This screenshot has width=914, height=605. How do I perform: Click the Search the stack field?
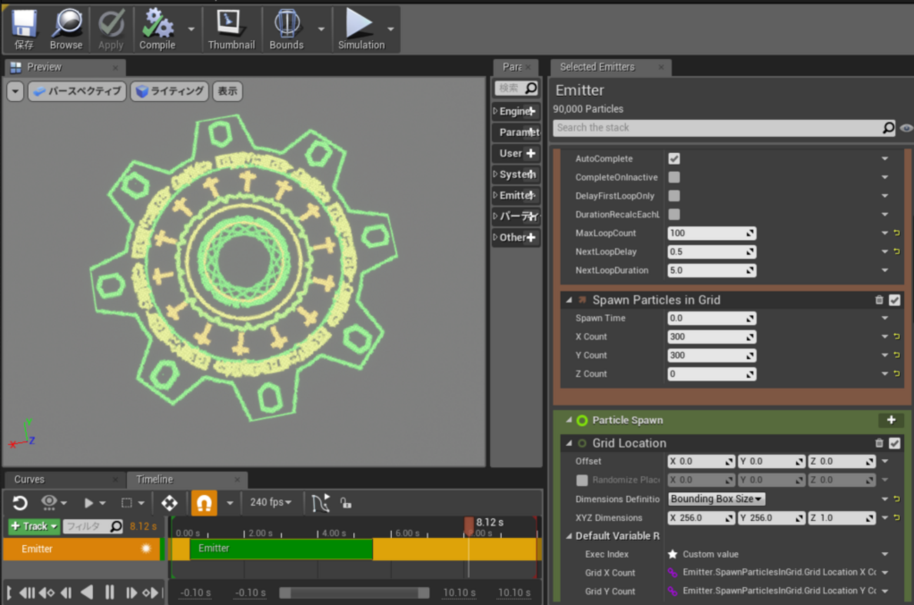coord(716,127)
